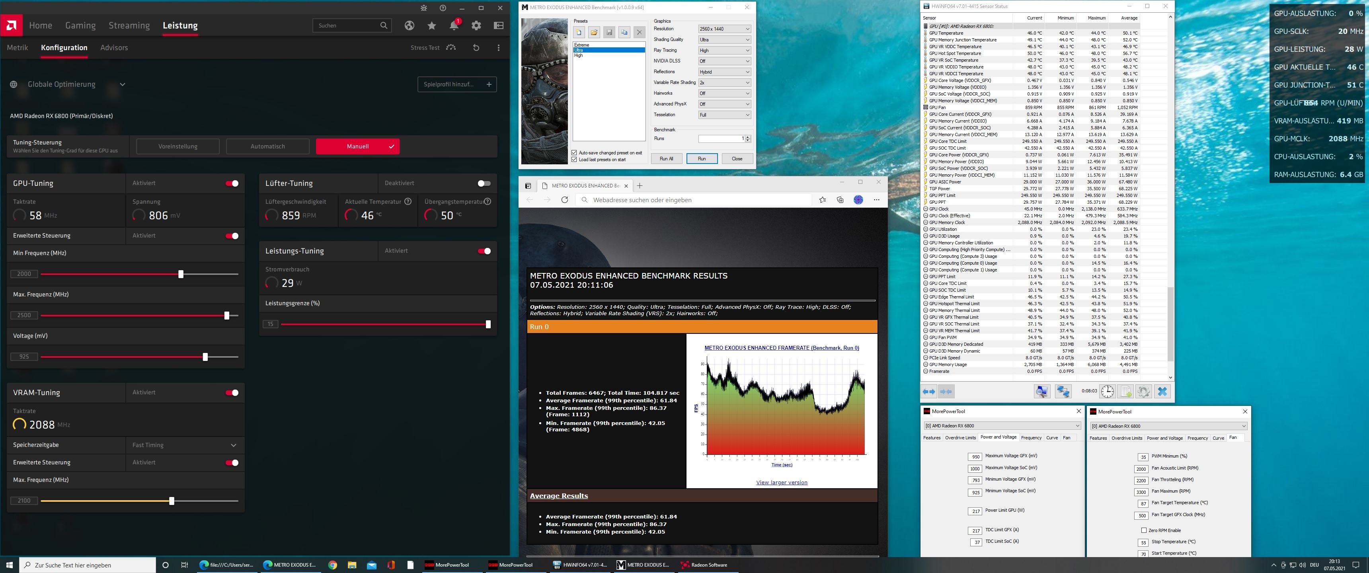The width and height of the screenshot is (1369, 573).
Task: Click the bug report icon in Radeon title bar
Action: coord(423,8)
